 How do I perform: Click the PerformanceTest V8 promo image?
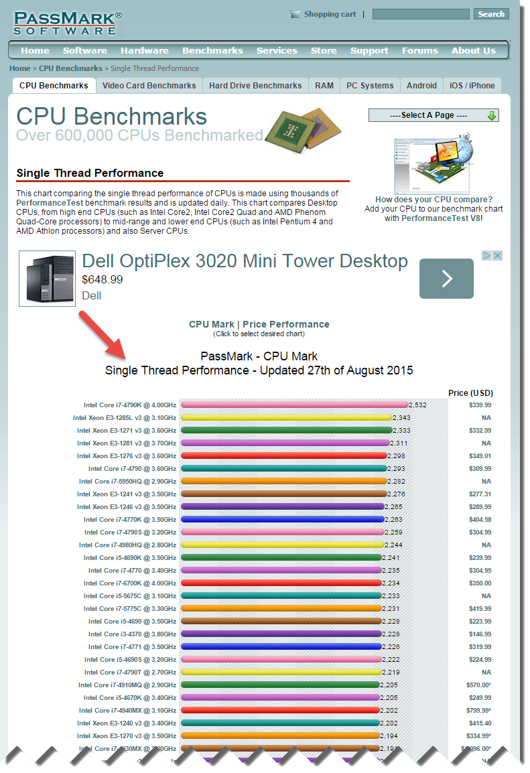point(434,163)
